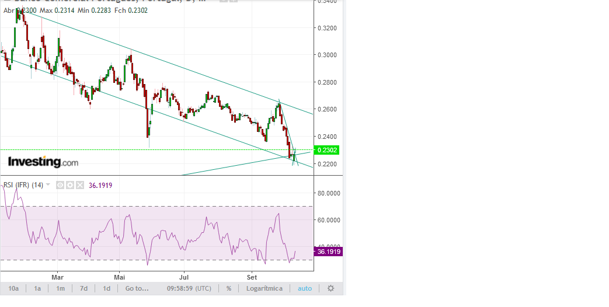609x307 pixels.
Task: Select the 1a time range
Action: [x=37, y=288]
